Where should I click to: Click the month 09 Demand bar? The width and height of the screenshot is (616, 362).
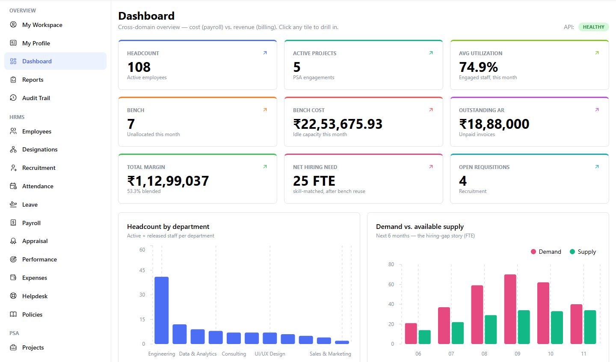coord(510,309)
